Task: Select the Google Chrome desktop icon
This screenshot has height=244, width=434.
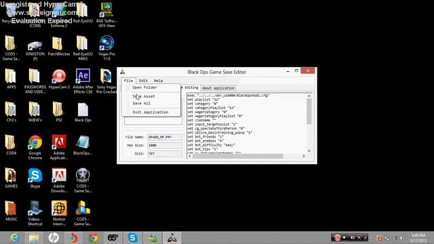Action: click(x=35, y=148)
